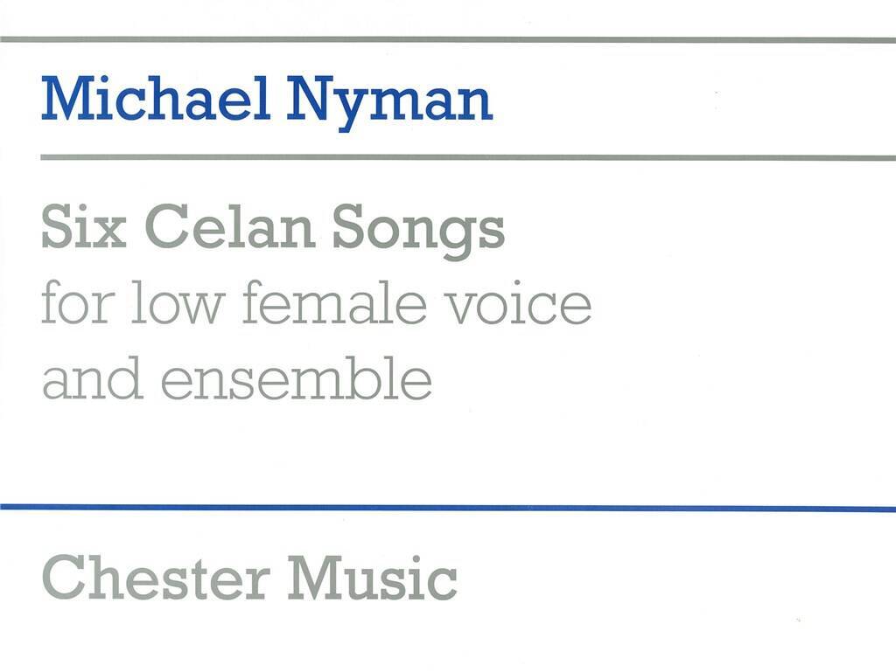Image resolution: width=896 pixels, height=672 pixels.
Task: Select the word "voice" in the subtitle
Action: [524, 304]
